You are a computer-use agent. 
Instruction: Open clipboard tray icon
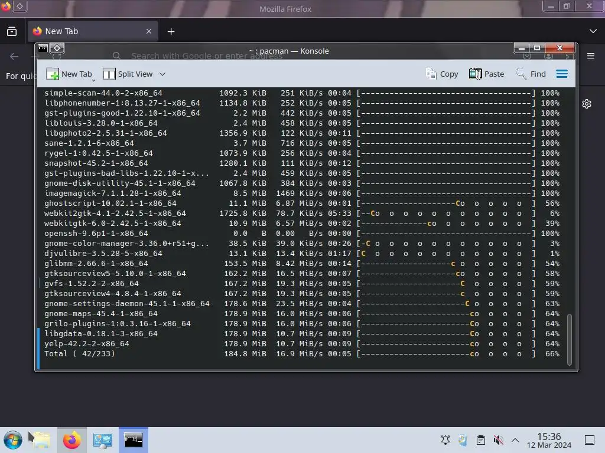(x=481, y=440)
